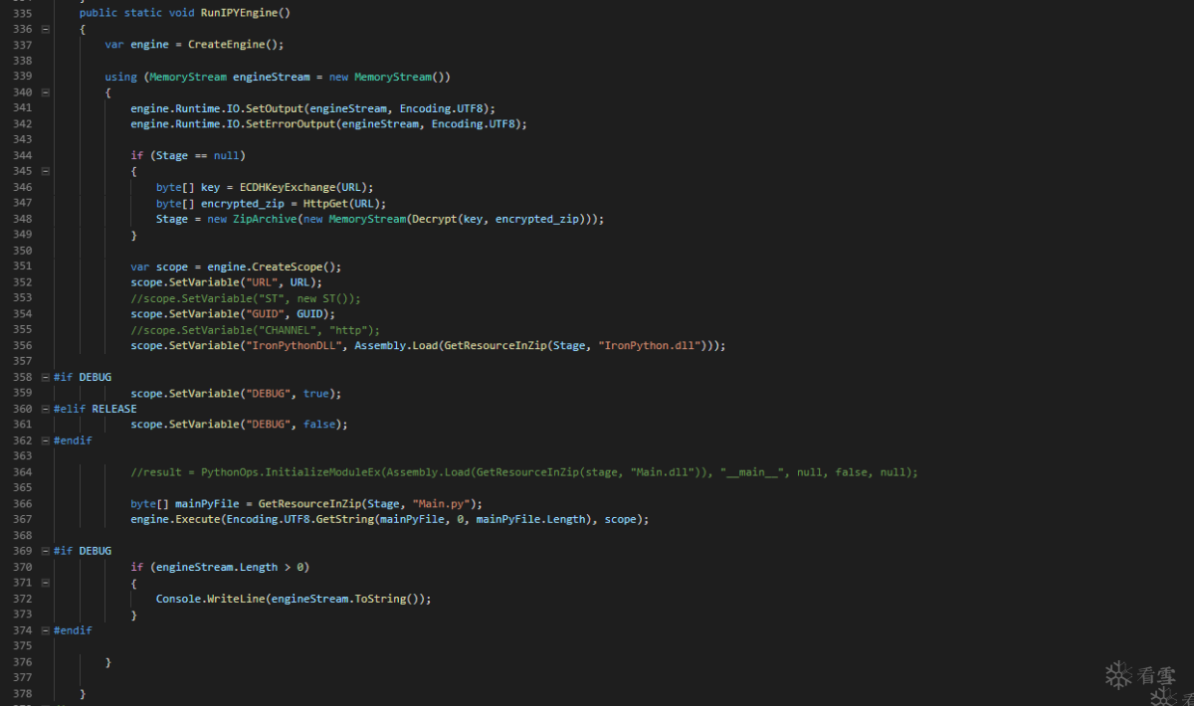Click the ZipArchive type name

265,219
